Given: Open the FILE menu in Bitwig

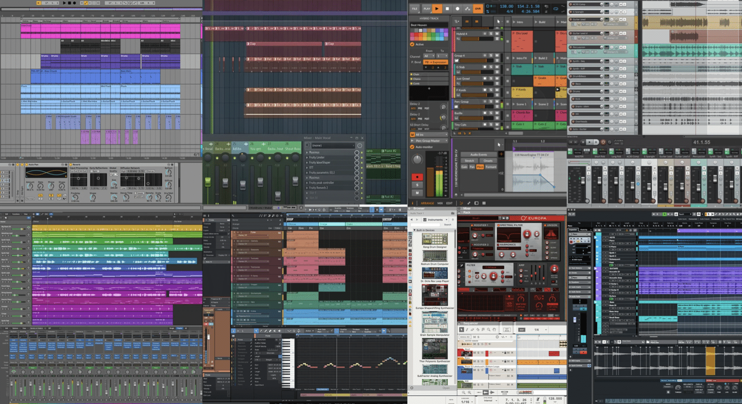Looking at the screenshot, I should click(414, 8).
